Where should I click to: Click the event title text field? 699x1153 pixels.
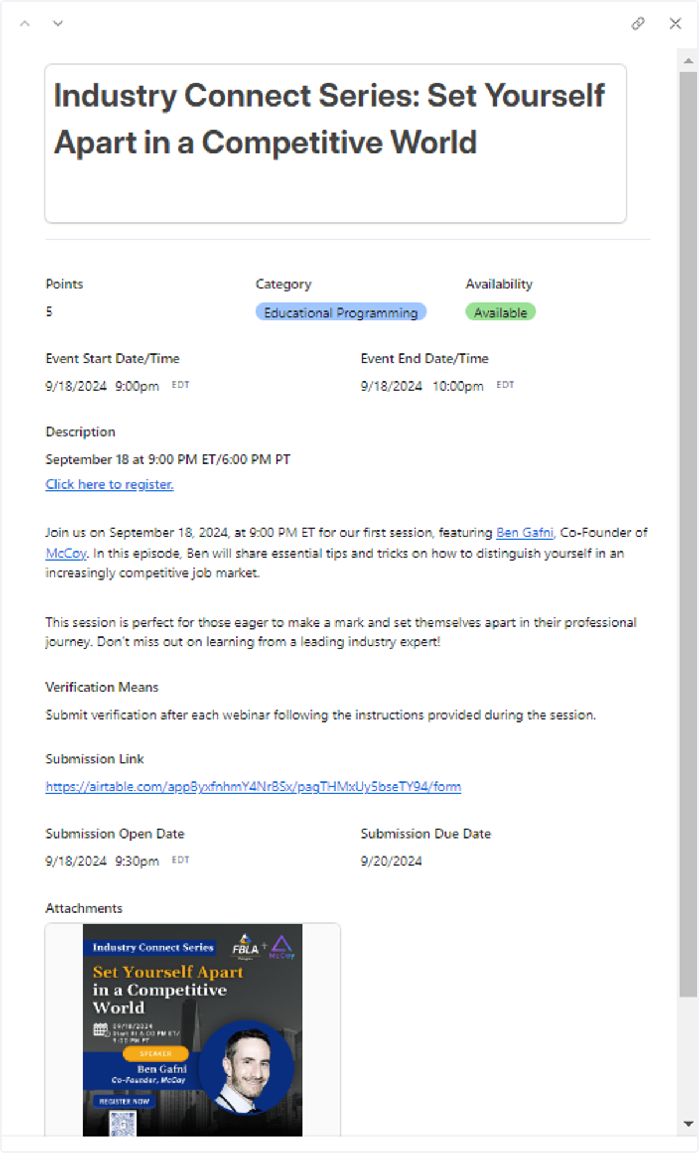pyautogui.click(x=336, y=143)
